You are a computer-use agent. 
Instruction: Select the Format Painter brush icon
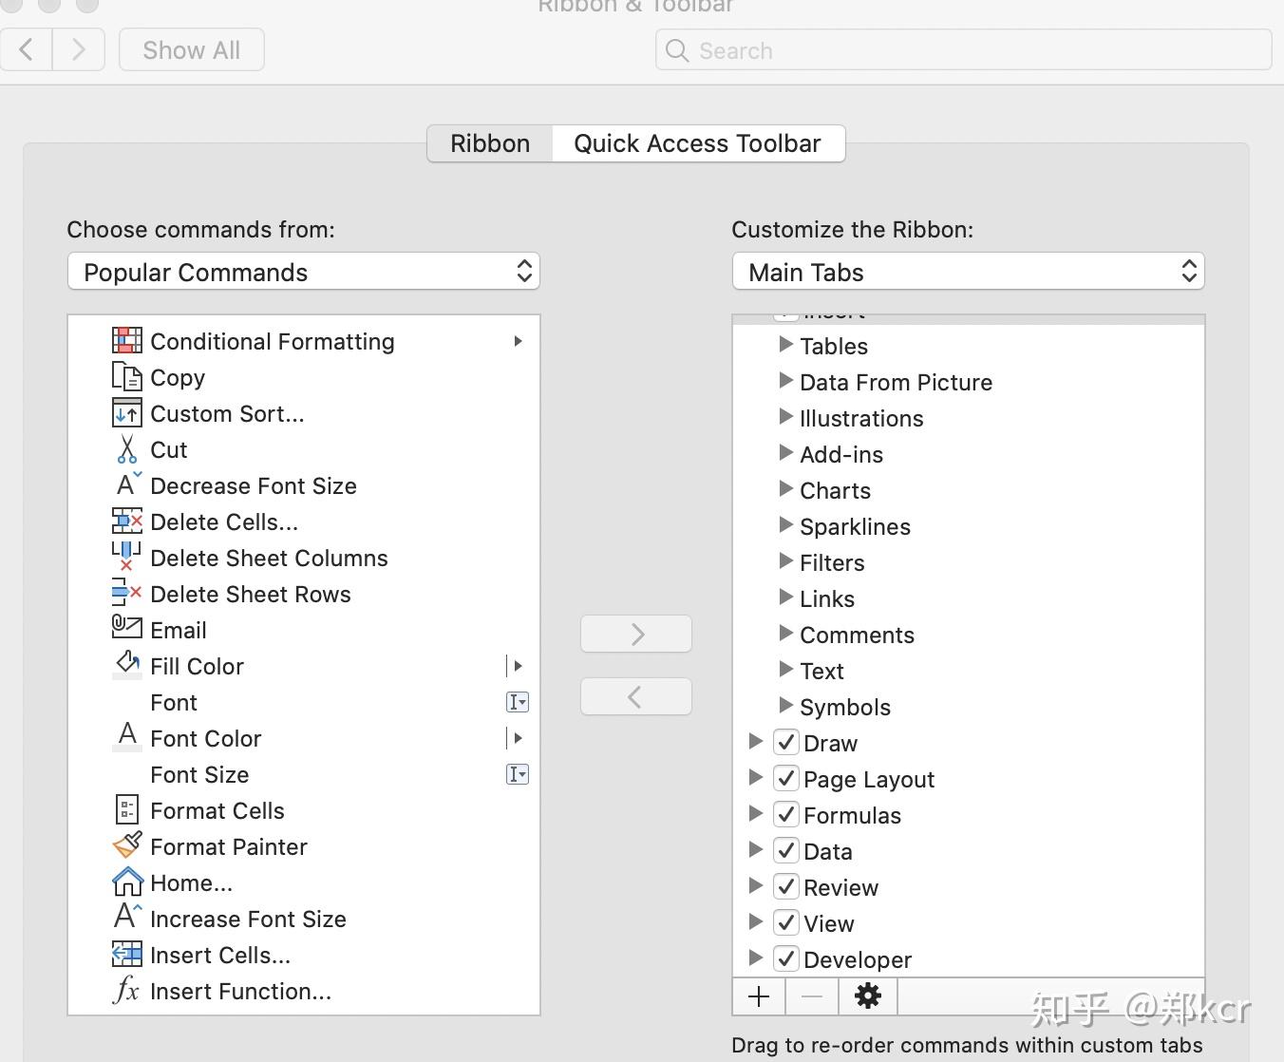click(126, 844)
